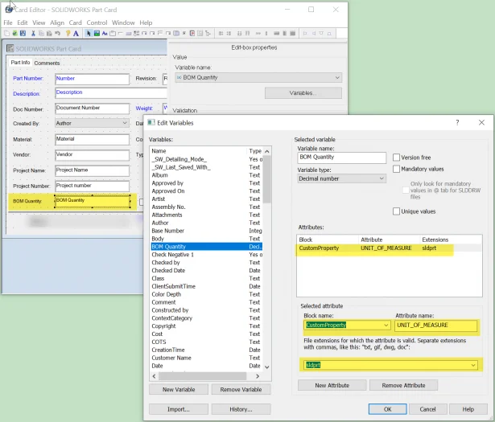This screenshot has width=495, height=422.
Task: Open the Control menu
Action: [97, 23]
